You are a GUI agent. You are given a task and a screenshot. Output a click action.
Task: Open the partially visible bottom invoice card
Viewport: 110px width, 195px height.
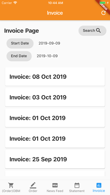[55, 173]
